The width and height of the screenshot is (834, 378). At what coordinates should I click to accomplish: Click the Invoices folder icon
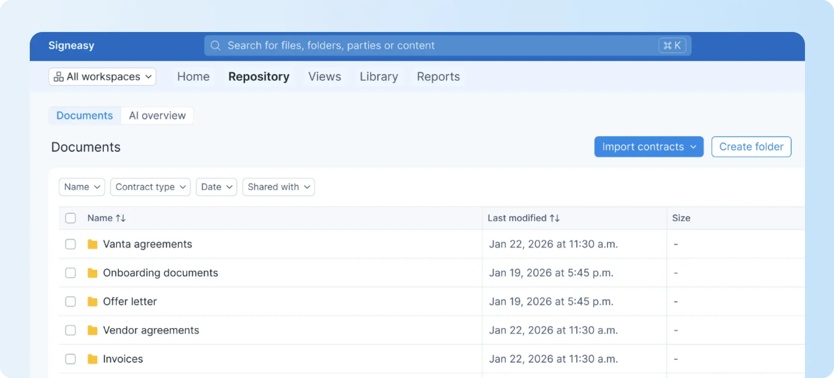click(x=92, y=359)
